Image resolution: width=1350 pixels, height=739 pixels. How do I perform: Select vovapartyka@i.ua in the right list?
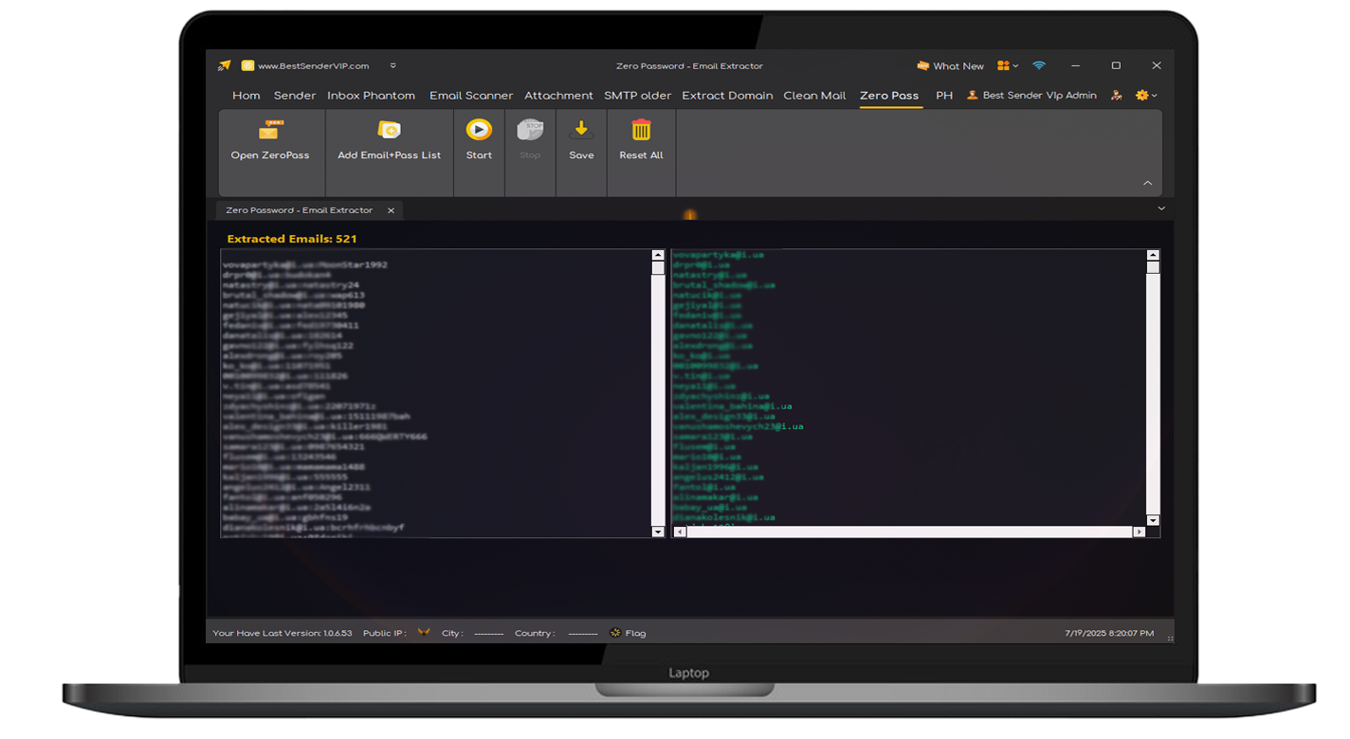[719, 255]
